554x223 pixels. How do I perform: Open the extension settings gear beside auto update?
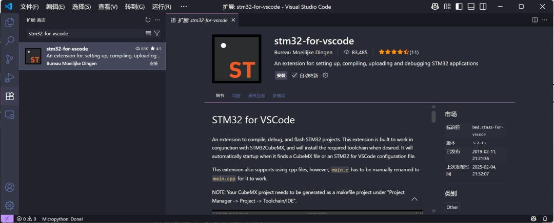325,75
